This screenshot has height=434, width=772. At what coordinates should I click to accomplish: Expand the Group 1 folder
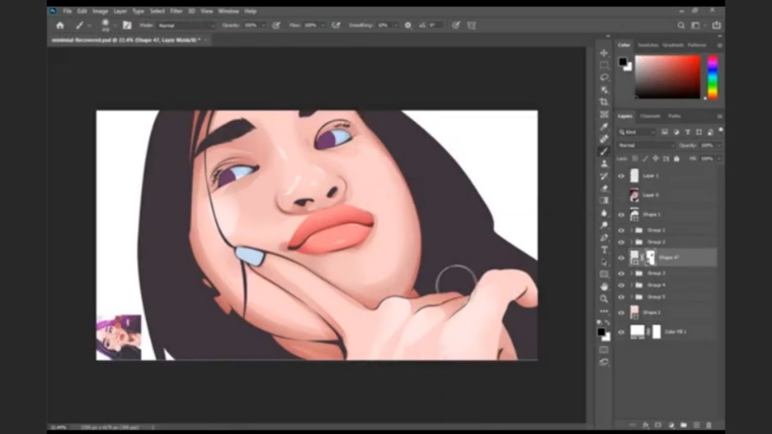pyautogui.click(x=631, y=230)
